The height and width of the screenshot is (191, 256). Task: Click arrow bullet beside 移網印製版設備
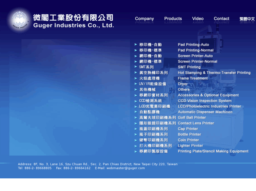coord(136,151)
